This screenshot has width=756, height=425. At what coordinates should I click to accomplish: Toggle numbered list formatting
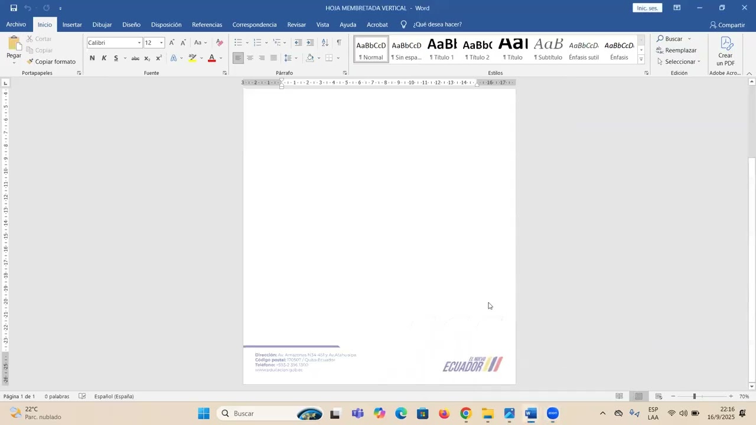point(257,42)
